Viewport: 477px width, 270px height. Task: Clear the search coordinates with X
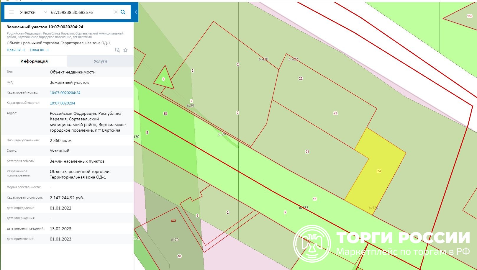[116, 12]
